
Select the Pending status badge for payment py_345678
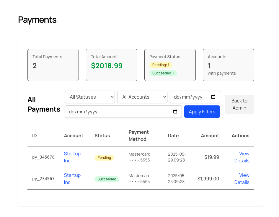[x=104, y=157]
